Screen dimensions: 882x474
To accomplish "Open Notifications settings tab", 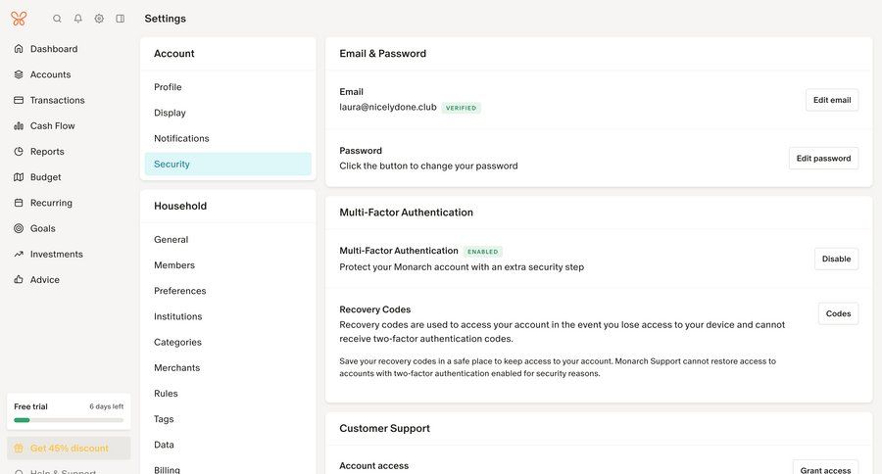I will (x=227, y=138).
